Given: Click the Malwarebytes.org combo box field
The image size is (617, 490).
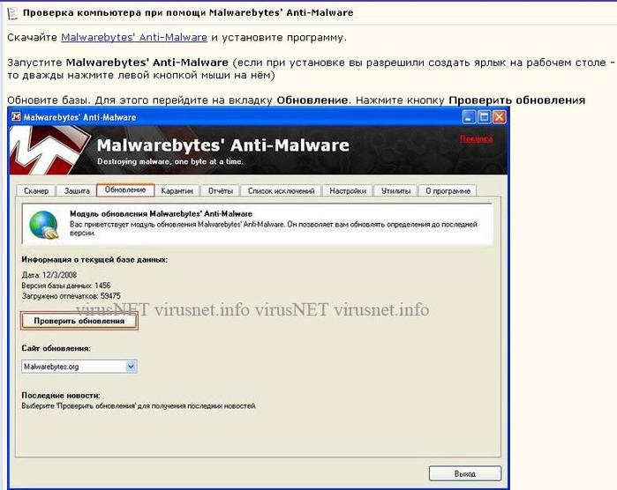Looking at the screenshot, I should pos(79,367).
